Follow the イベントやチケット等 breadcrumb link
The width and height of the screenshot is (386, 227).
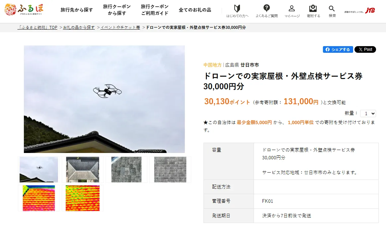click(120, 28)
